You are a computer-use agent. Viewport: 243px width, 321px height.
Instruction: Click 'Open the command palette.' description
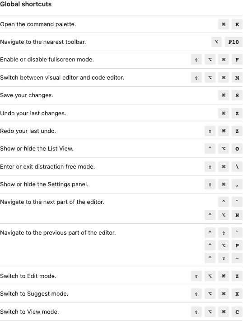point(38,24)
